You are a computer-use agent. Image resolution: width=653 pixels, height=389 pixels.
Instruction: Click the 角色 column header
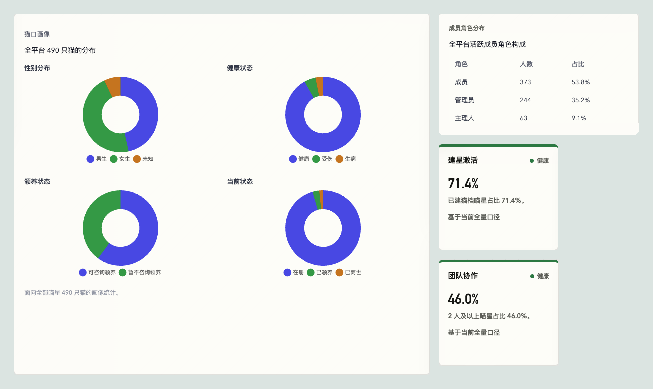[461, 64]
